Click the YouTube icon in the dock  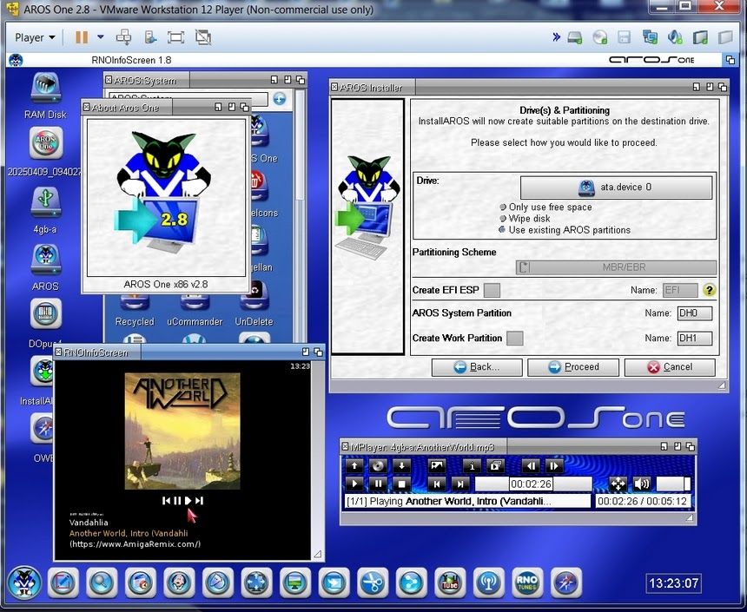450,582
